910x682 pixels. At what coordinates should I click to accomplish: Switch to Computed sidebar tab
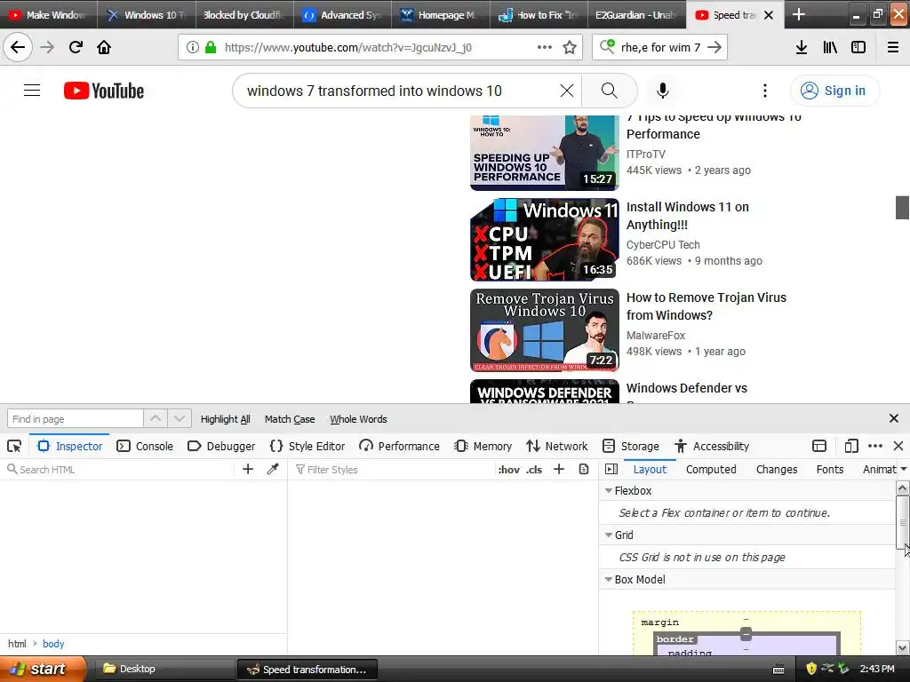711,469
